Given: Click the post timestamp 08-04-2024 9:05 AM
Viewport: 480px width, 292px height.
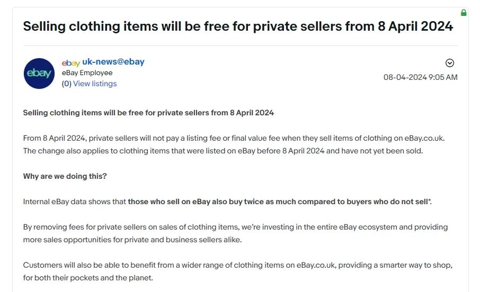Looking at the screenshot, I should click(x=420, y=77).
